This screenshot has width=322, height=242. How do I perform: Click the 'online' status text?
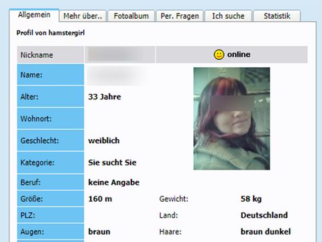239,54
